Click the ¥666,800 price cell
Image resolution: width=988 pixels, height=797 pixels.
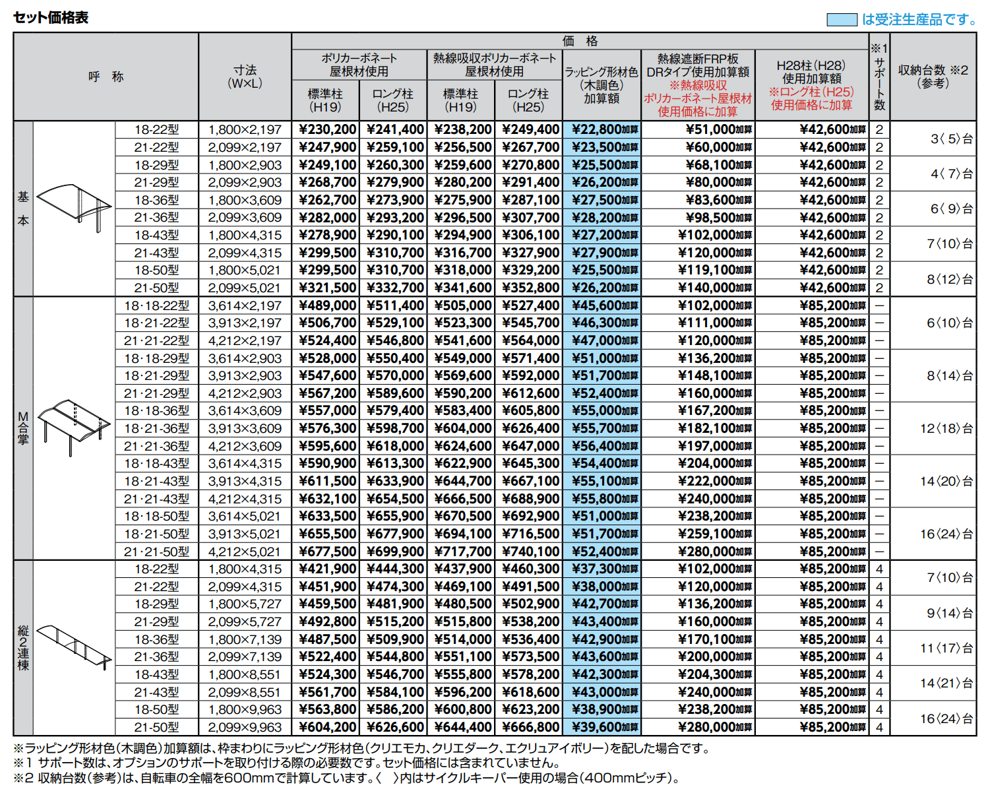[530, 727]
